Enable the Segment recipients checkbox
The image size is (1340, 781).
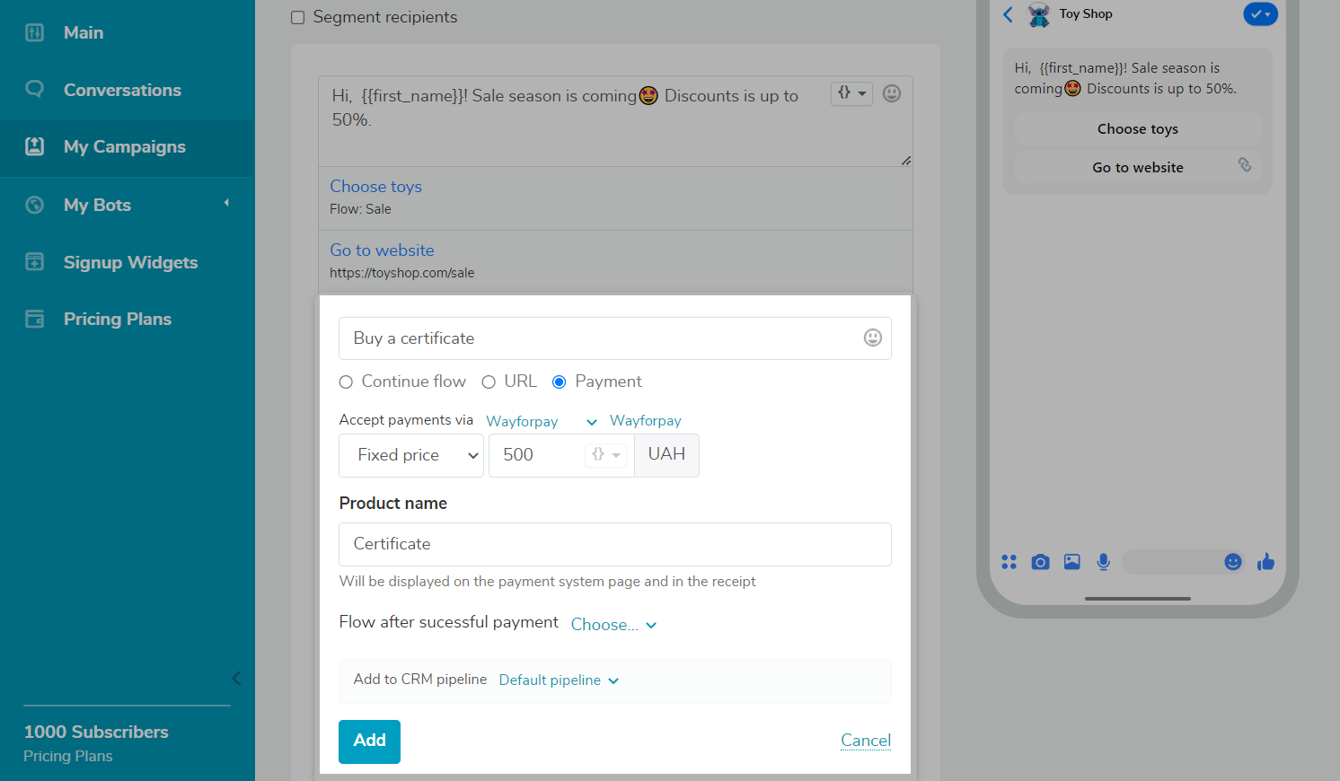pos(298,18)
